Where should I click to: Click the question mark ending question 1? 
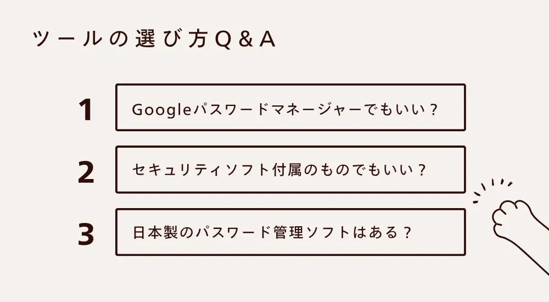434,108
